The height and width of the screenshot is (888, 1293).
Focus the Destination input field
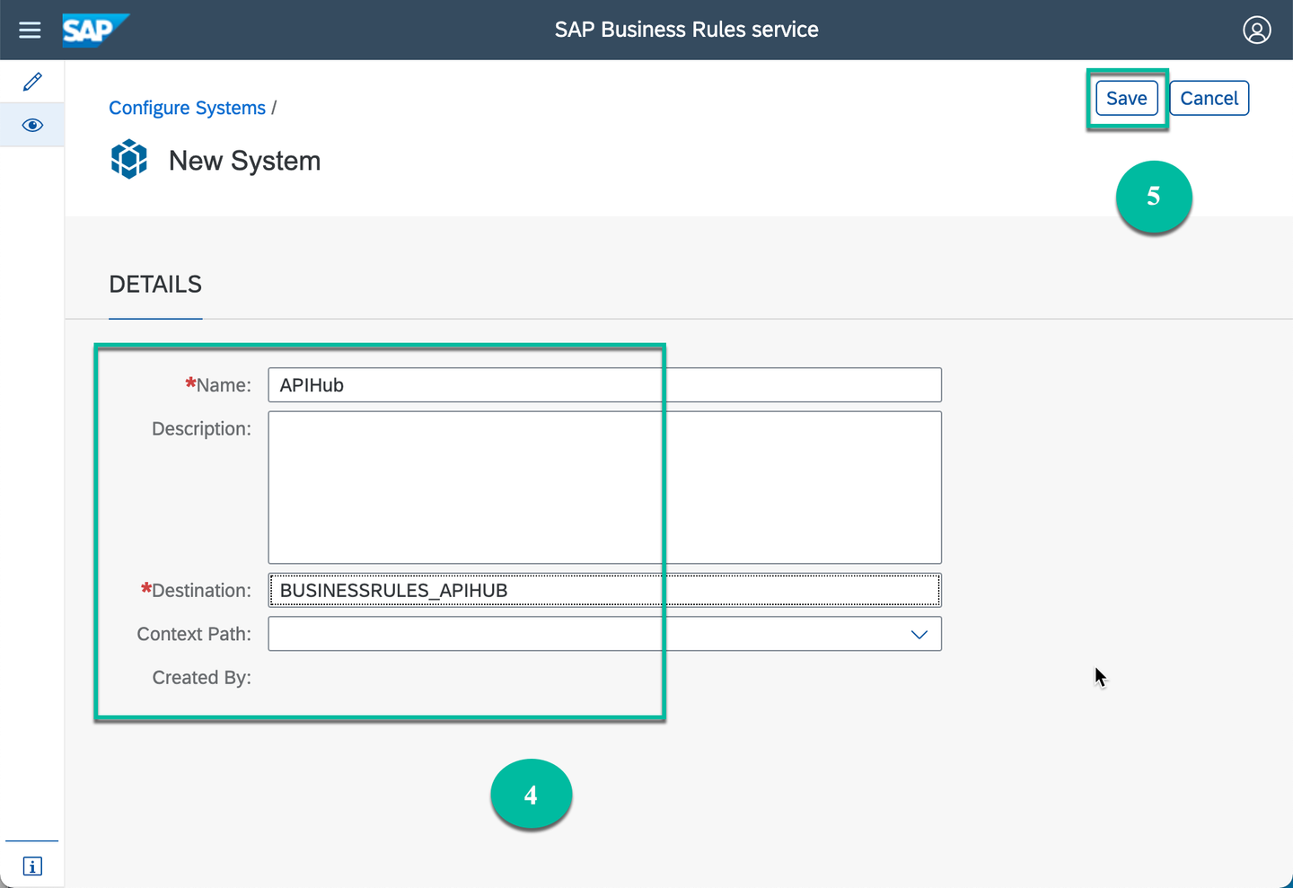[x=604, y=590]
